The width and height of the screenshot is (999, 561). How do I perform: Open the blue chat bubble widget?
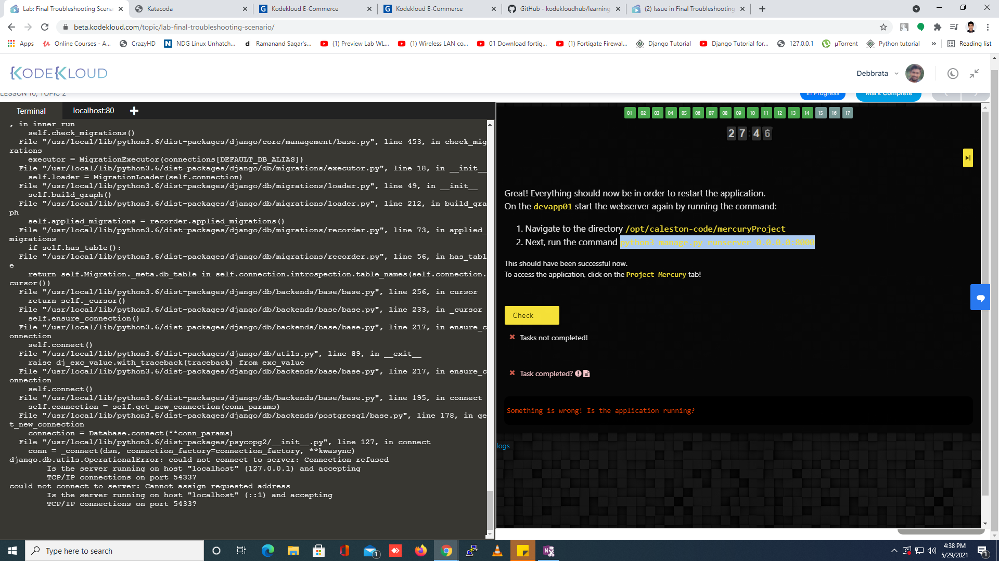click(980, 298)
